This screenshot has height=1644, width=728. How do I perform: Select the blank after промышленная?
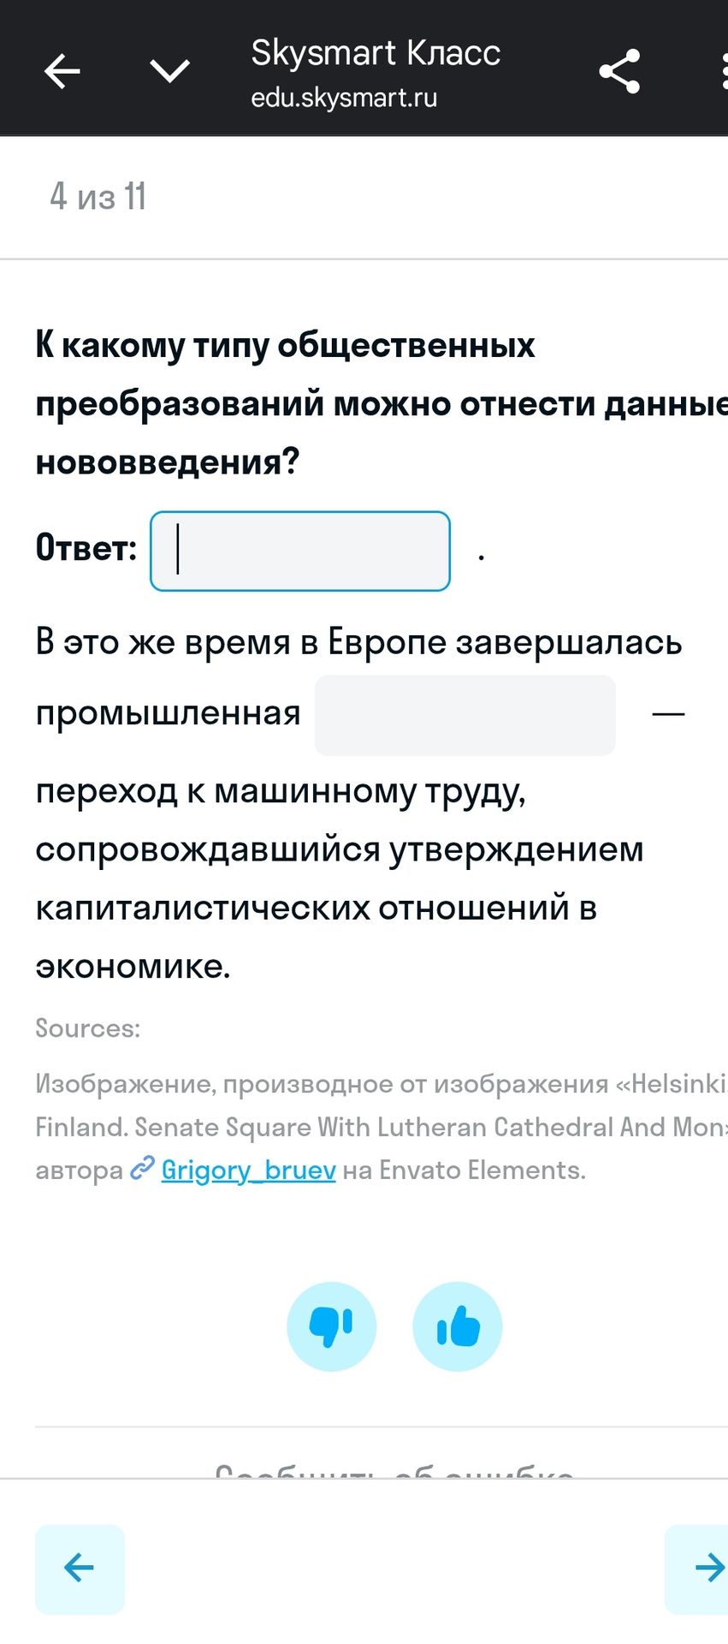[465, 715]
